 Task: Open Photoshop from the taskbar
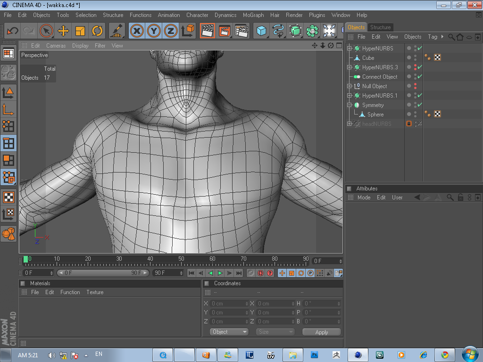point(314,355)
